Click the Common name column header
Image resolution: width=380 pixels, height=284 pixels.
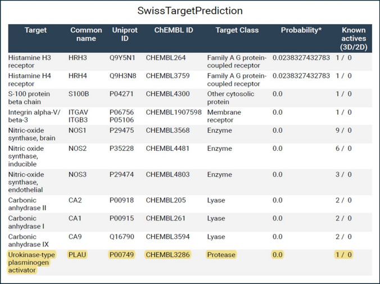point(86,35)
